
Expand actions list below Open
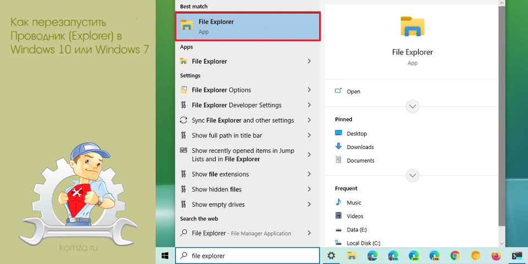click(x=413, y=106)
